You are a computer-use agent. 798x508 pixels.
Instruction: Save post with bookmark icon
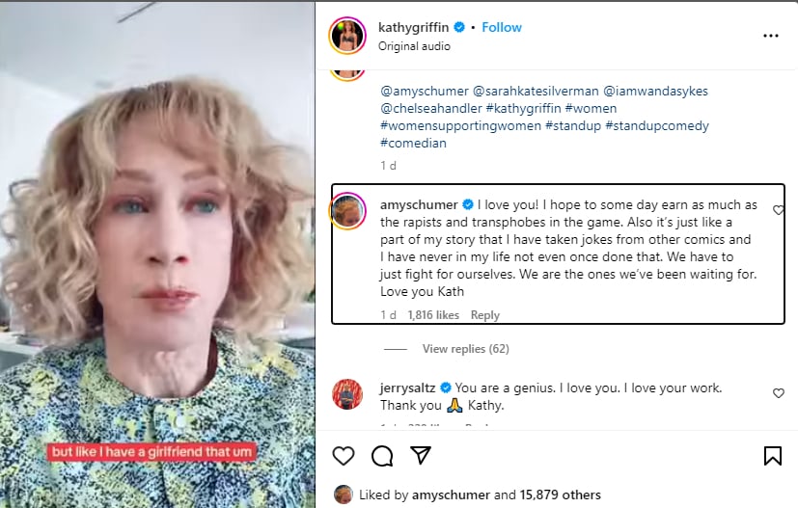[x=772, y=455]
